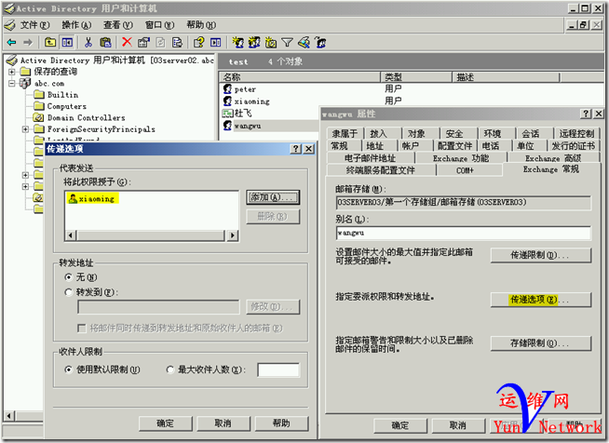Screen dimensions: 609x443
Task: Click 帮助 in the 传递选项 dialog
Action: click(x=281, y=423)
